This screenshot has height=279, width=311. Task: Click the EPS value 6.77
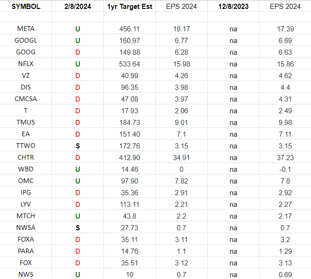(x=181, y=41)
